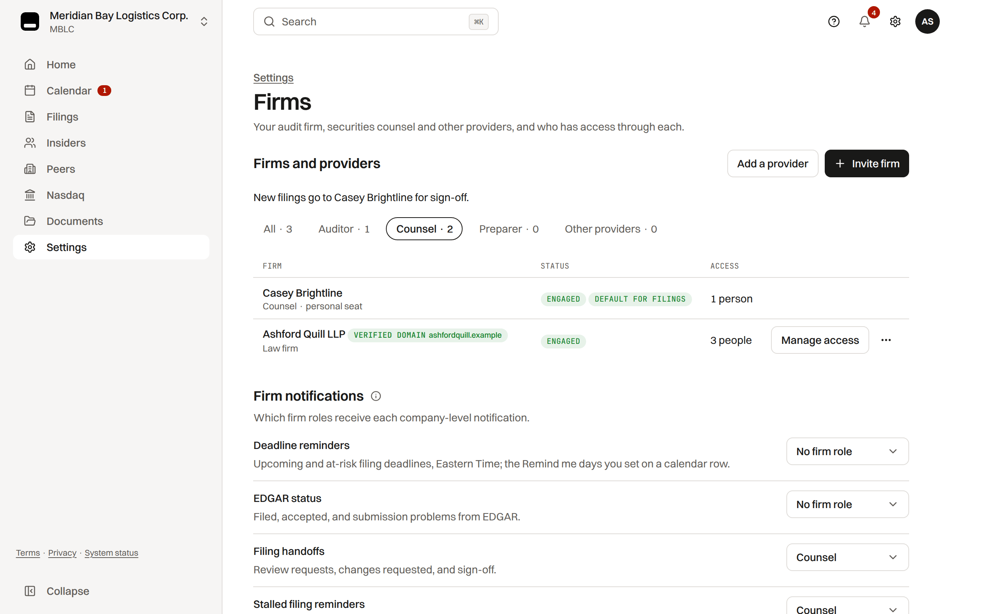Open Deadline reminders firm role dropdown
The image size is (982, 614).
(847, 451)
